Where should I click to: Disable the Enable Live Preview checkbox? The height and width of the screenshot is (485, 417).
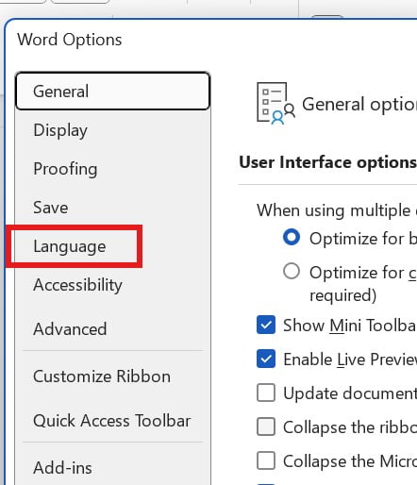pyautogui.click(x=266, y=359)
